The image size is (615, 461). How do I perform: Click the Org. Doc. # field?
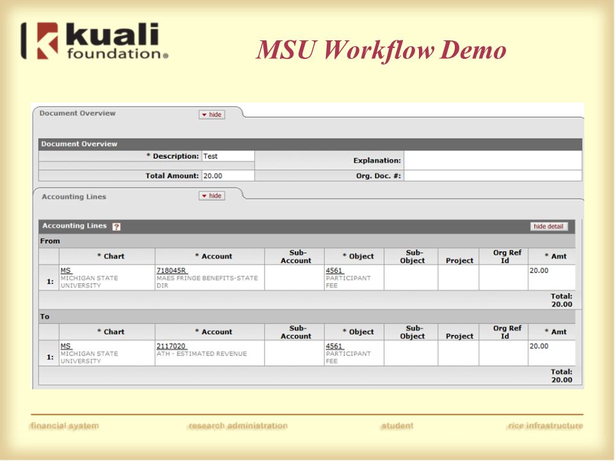[x=493, y=175]
